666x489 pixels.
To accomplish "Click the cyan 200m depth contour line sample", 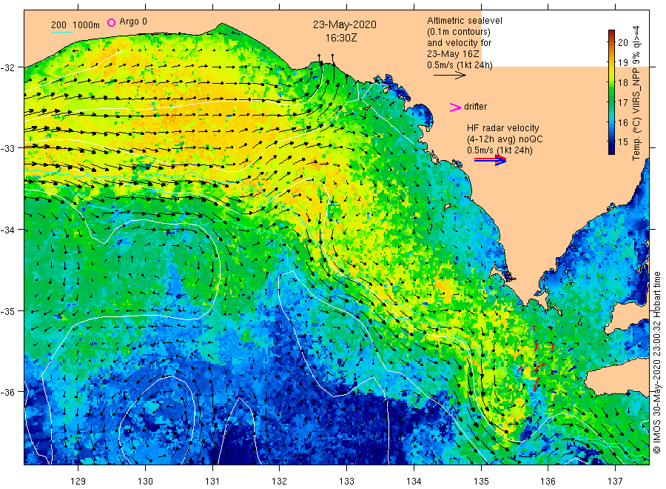I will (61, 31).
